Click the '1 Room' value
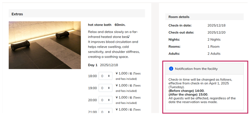 [213, 47]
